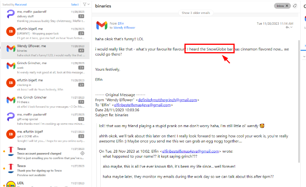Open elfinbestelfxmas4eva@gmail.com link in 'wrote:' line
Screen dimensions: 306x187
[x=190, y=151]
